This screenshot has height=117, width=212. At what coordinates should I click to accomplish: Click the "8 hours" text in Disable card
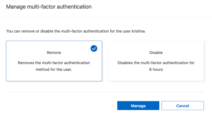[x=156, y=70]
